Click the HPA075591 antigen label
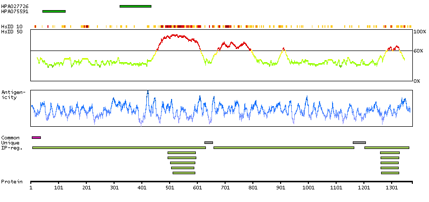This screenshot has height=202, width=429. coord(15,11)
